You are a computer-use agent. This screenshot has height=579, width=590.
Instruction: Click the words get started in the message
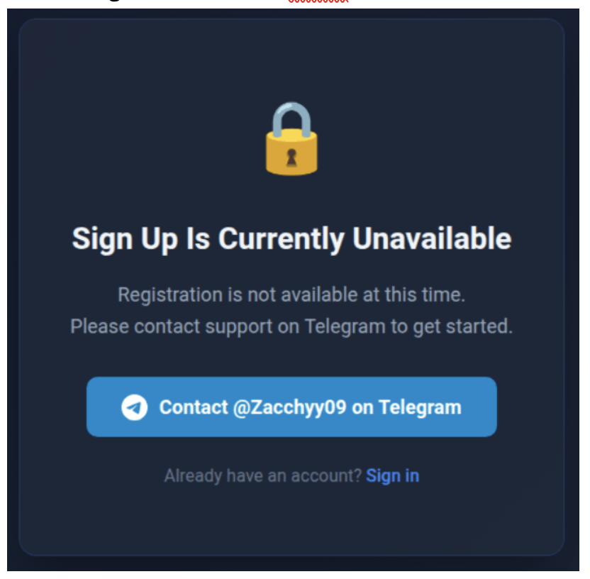pos(463,326)
